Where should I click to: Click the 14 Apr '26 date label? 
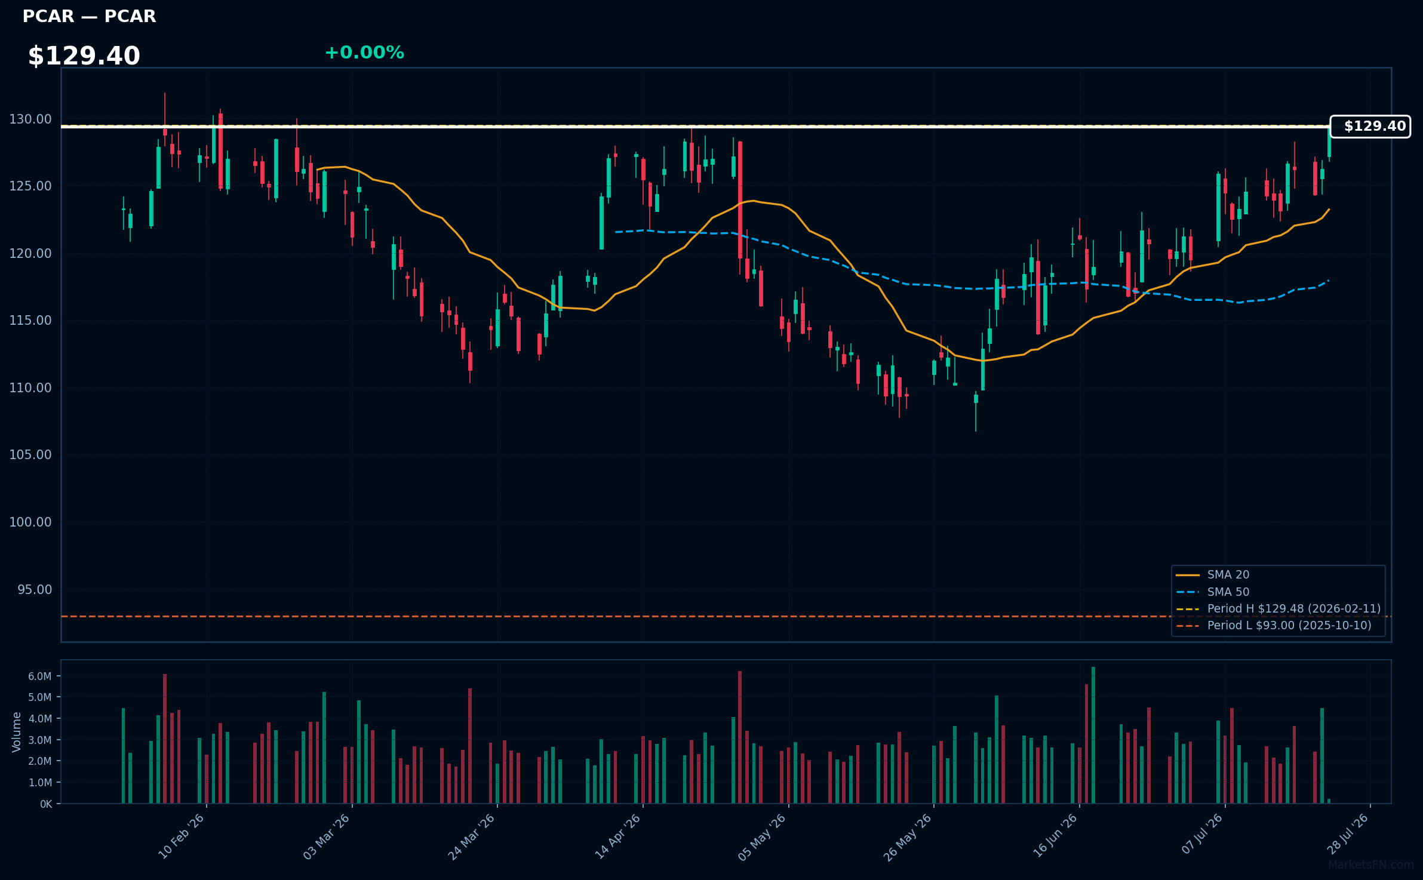pyautogui.click(x=617, y=836)
